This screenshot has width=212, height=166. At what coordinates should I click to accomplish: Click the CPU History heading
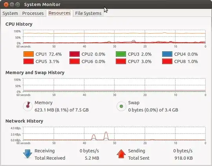click(x=19, y=24)
